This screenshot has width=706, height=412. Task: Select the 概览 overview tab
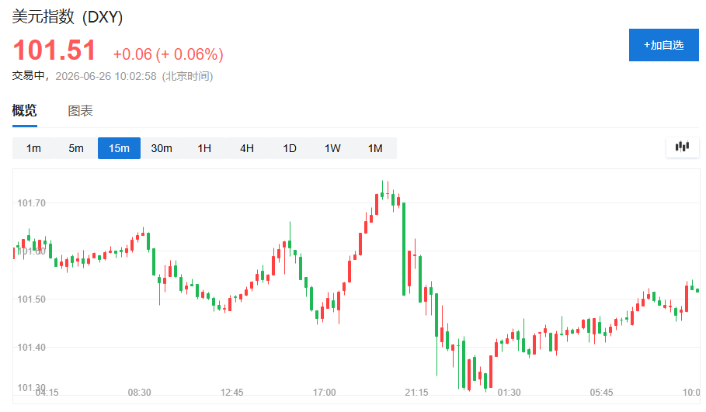click(x=24, y=111)
